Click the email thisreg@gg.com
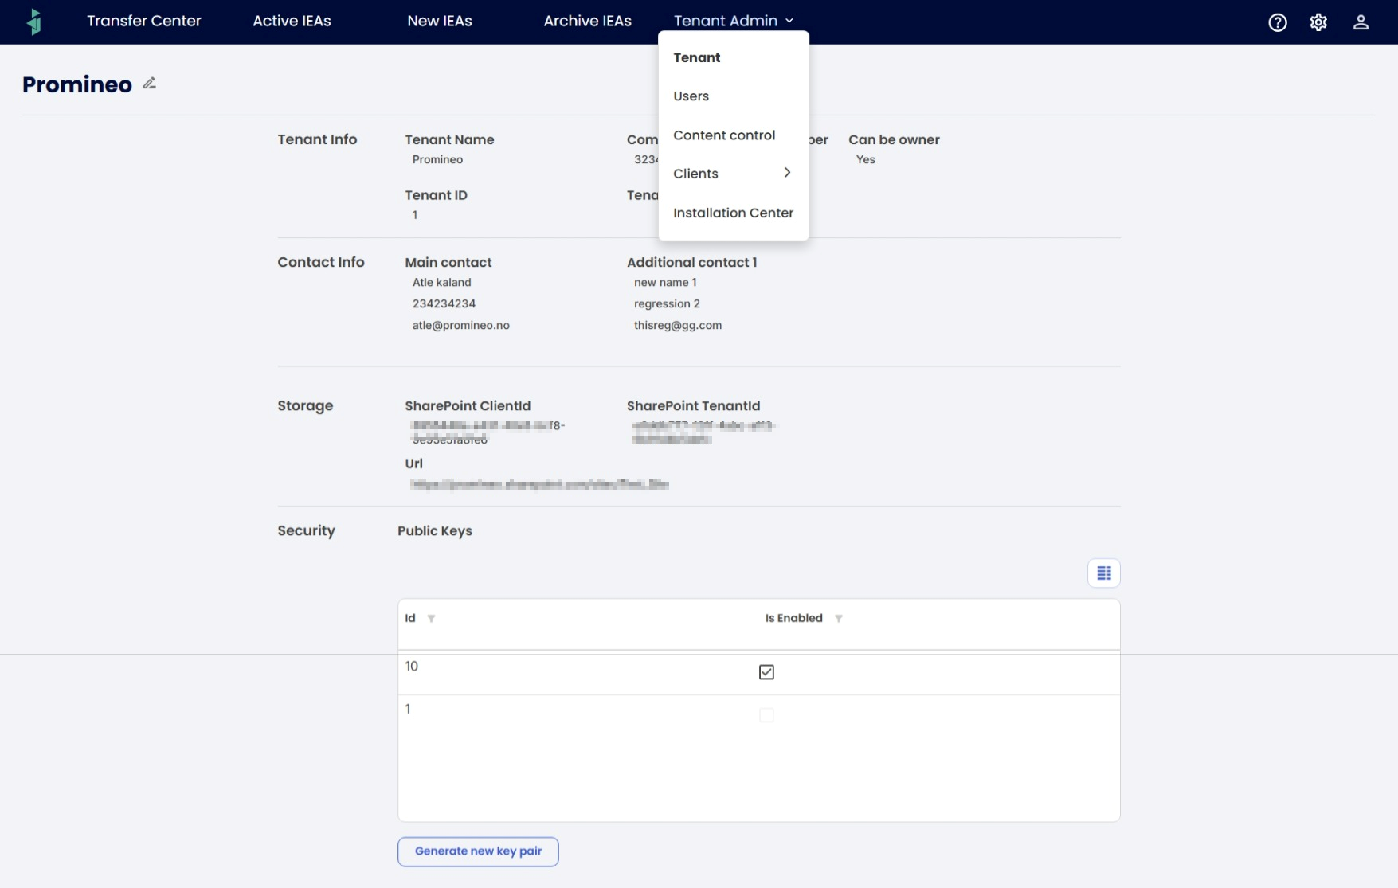1398x888 pixels. click(x=678, y=325)
